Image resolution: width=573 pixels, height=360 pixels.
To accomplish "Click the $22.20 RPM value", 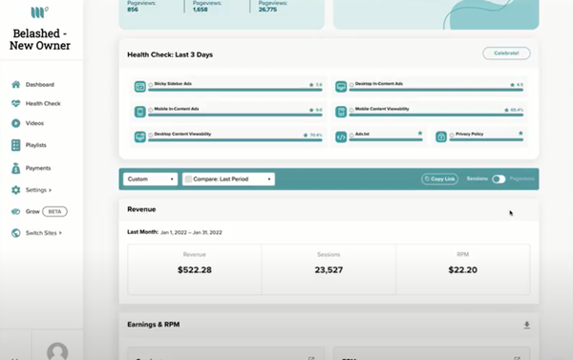I will click(x=462, y=270).
